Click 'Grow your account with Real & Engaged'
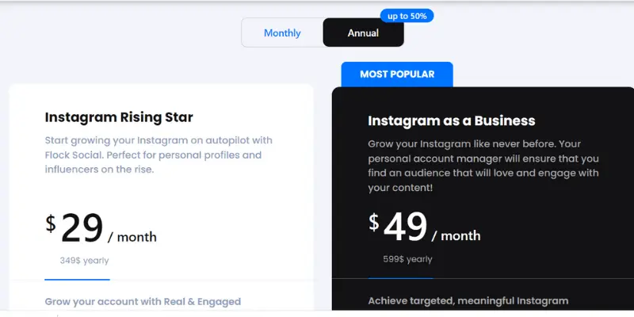 click(143, 302)
